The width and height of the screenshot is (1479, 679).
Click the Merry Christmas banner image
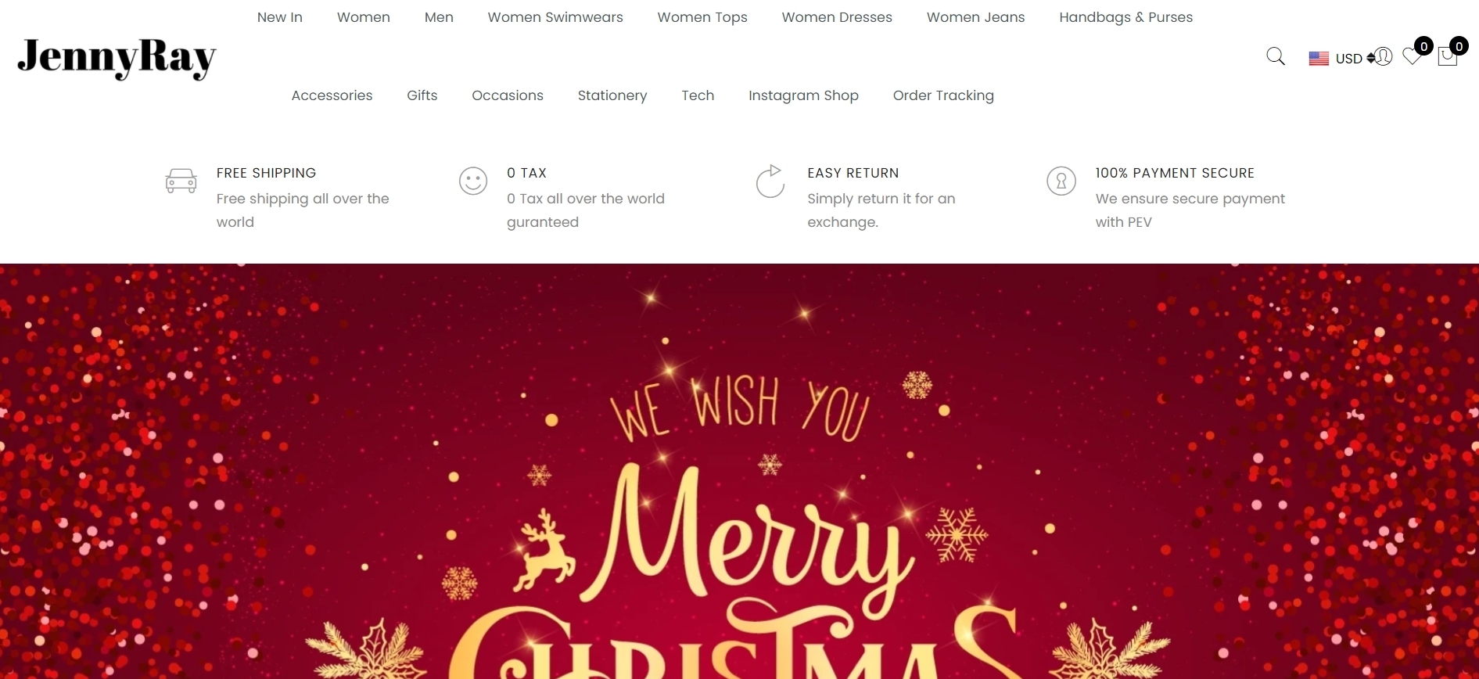739,471
